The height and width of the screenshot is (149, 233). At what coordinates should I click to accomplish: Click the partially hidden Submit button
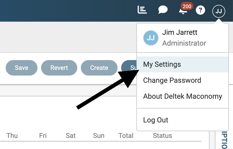pos(129,68)
